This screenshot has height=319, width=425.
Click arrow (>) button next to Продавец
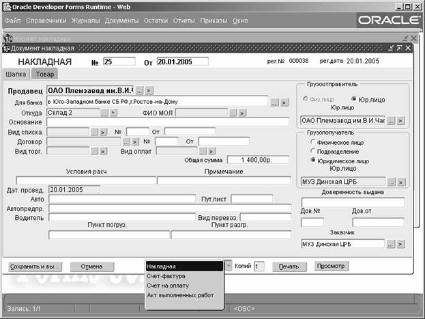(x=149, y=90)
